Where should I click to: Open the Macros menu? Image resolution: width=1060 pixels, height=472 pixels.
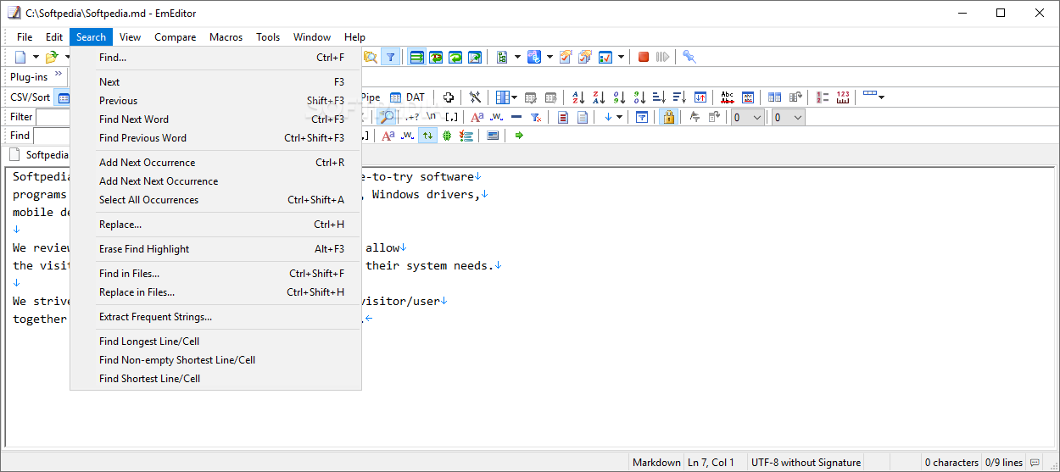coord(226,37)
